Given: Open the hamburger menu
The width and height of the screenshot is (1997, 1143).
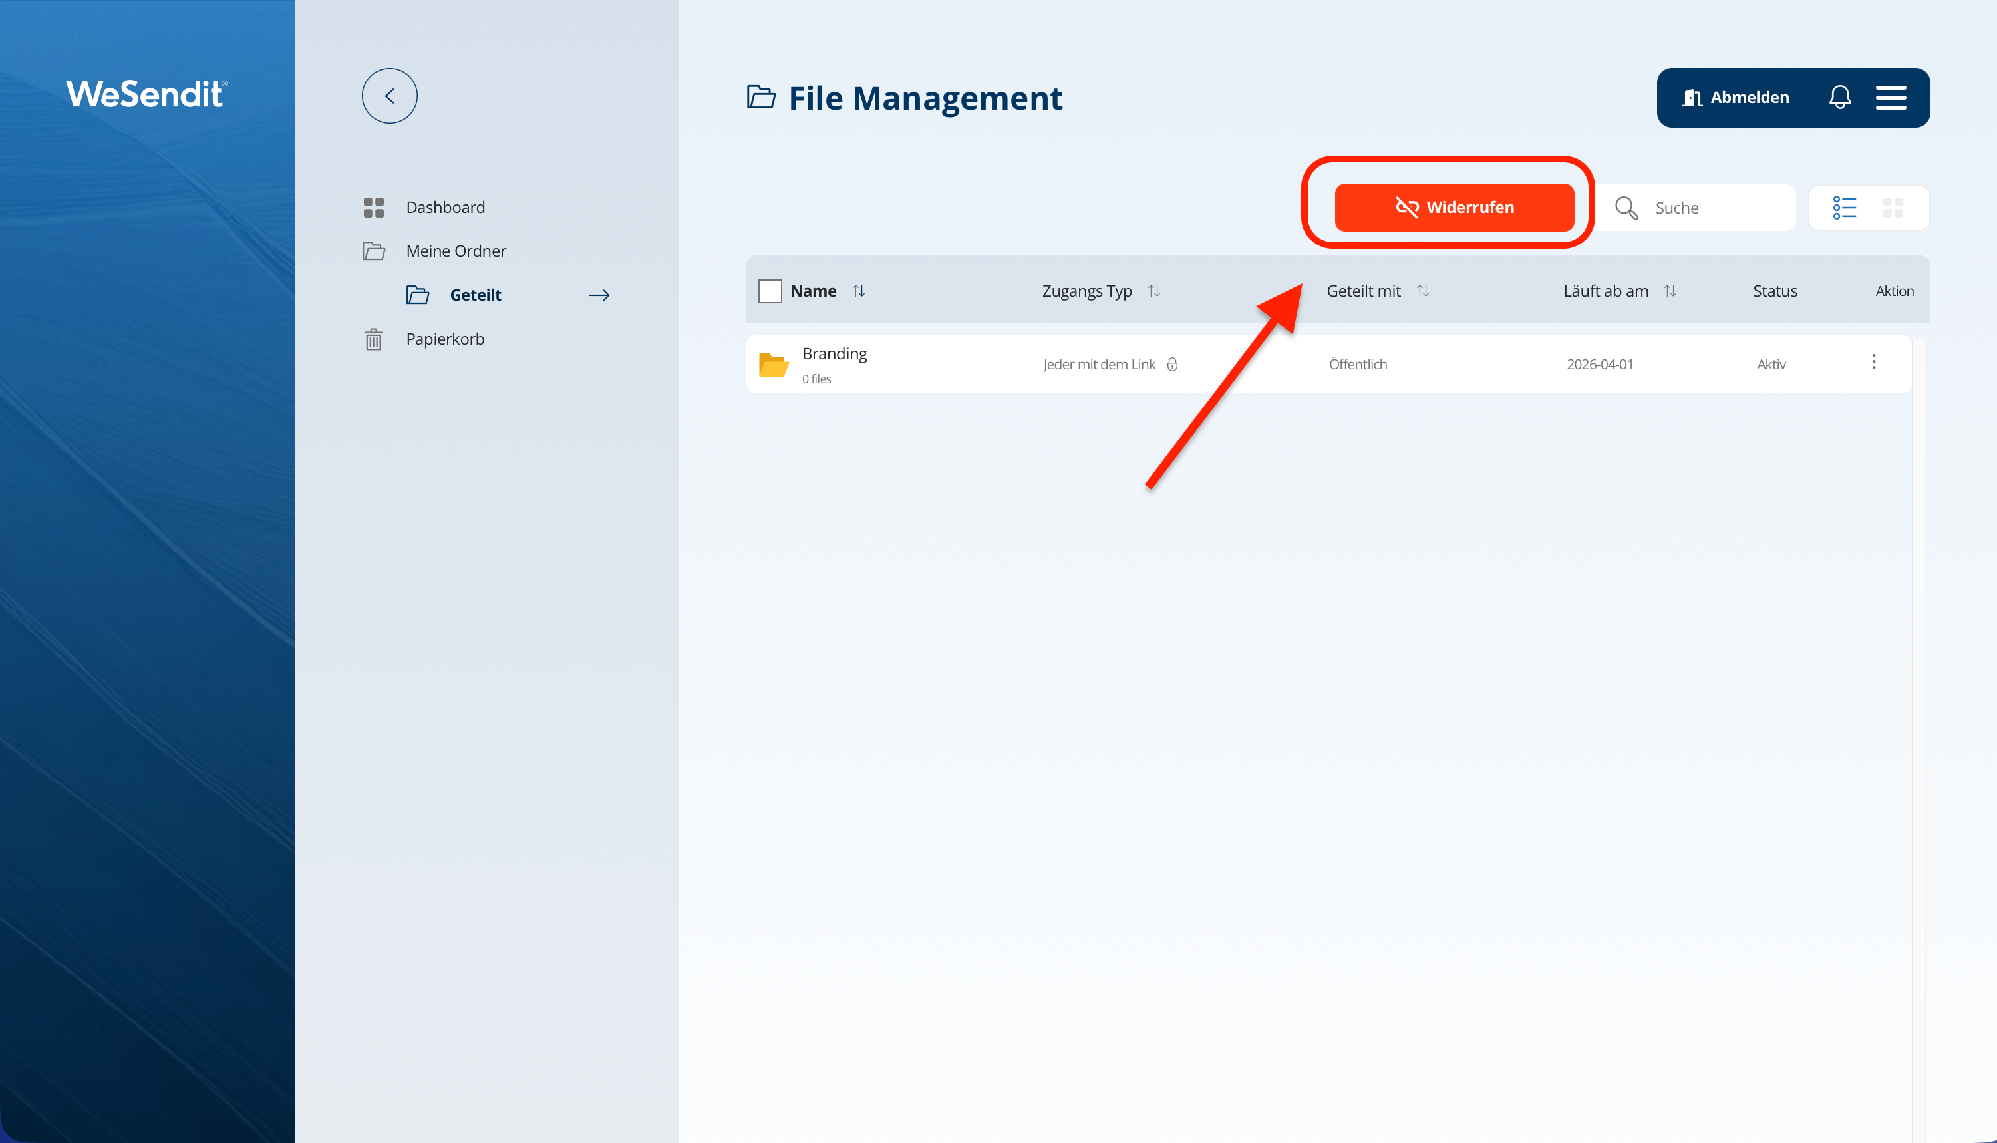Looking at the screenshot, I should click(x=1891, y=97).
